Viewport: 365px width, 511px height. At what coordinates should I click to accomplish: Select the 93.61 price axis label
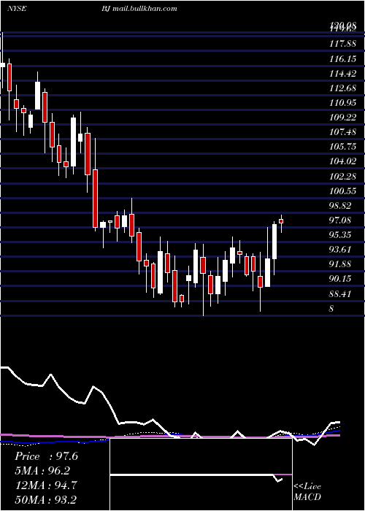(340, 250)
